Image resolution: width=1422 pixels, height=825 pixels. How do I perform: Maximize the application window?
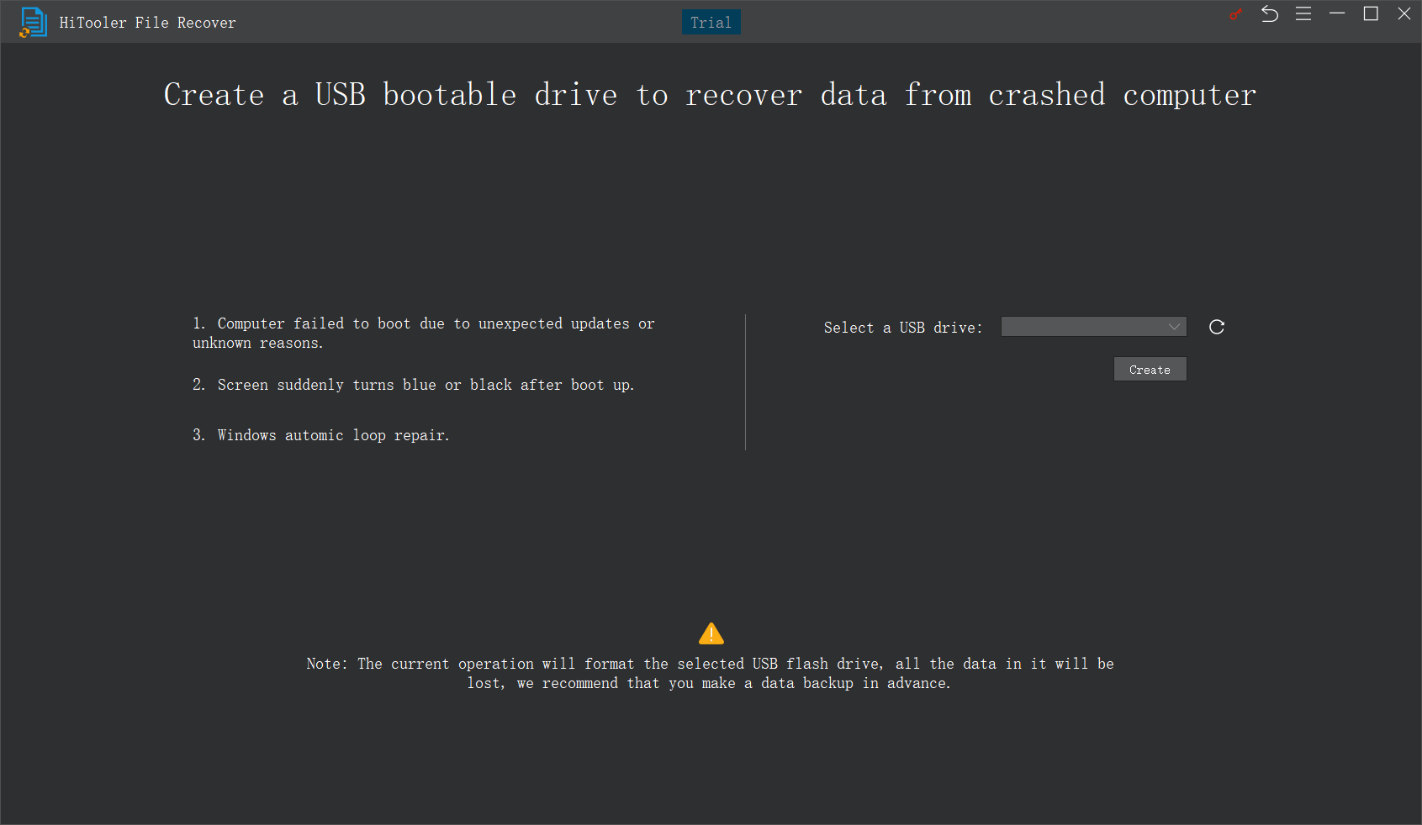(x=1371, y=13)
